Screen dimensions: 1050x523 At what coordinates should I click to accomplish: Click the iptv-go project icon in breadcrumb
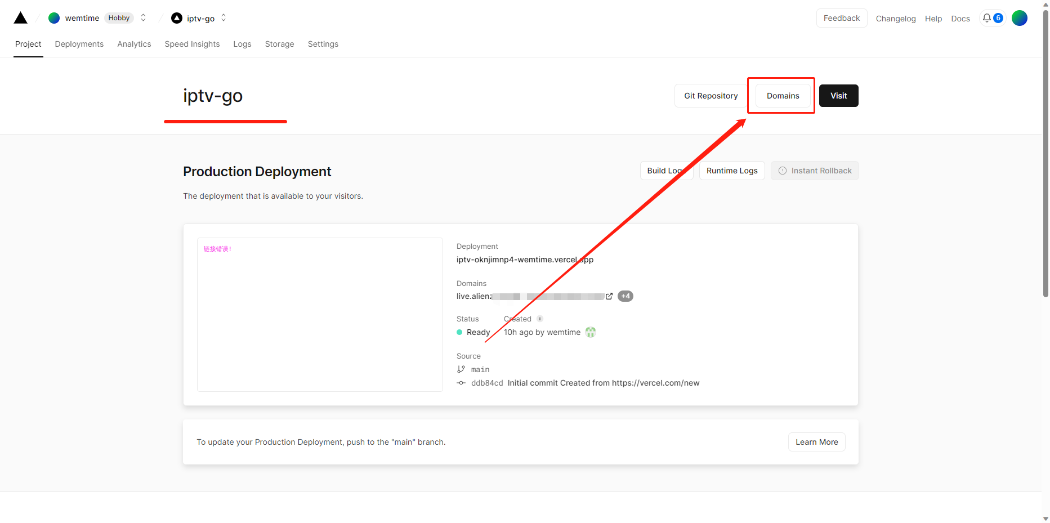[x=177, y=18]
